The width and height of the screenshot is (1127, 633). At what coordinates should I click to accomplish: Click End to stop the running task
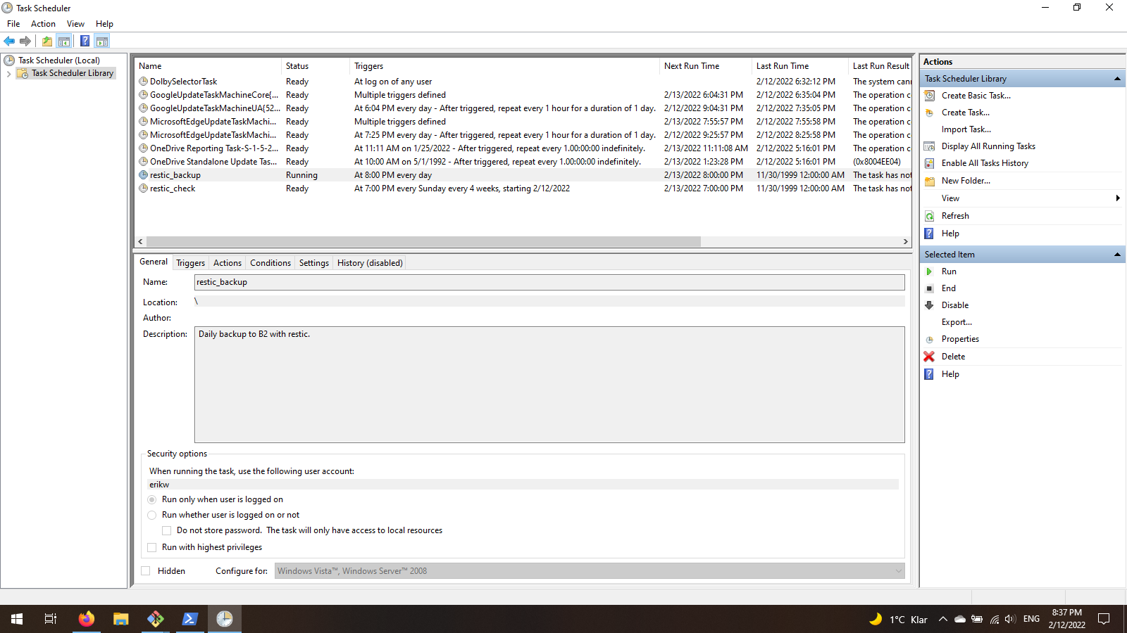pos(948,288)
